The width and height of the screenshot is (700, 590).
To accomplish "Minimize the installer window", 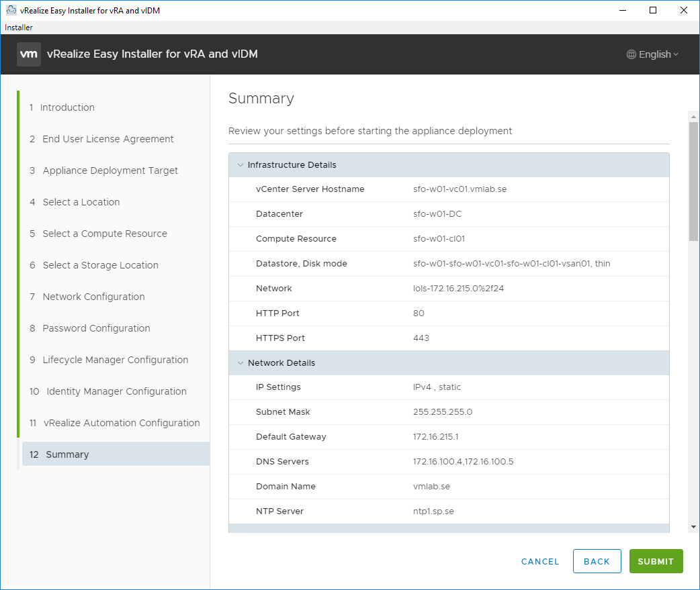I will click(623, 10).
